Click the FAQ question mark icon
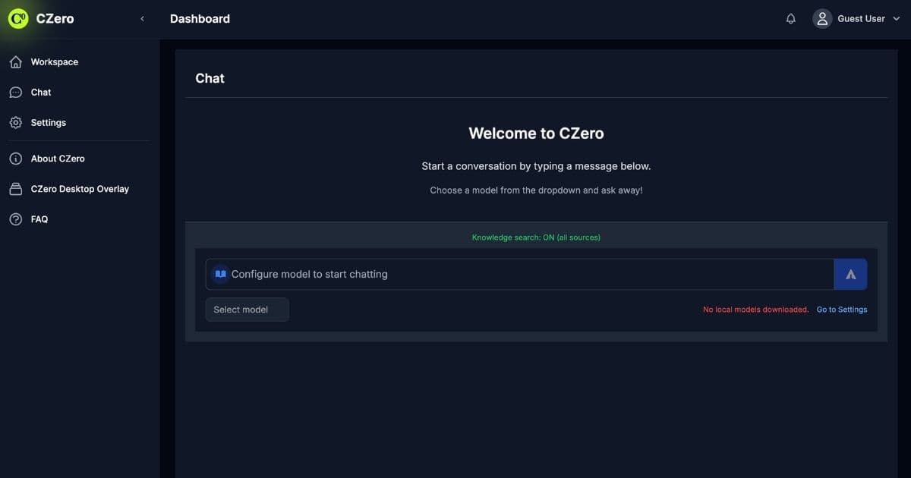Viewport: 911px width, 478px height. [16, 219]
